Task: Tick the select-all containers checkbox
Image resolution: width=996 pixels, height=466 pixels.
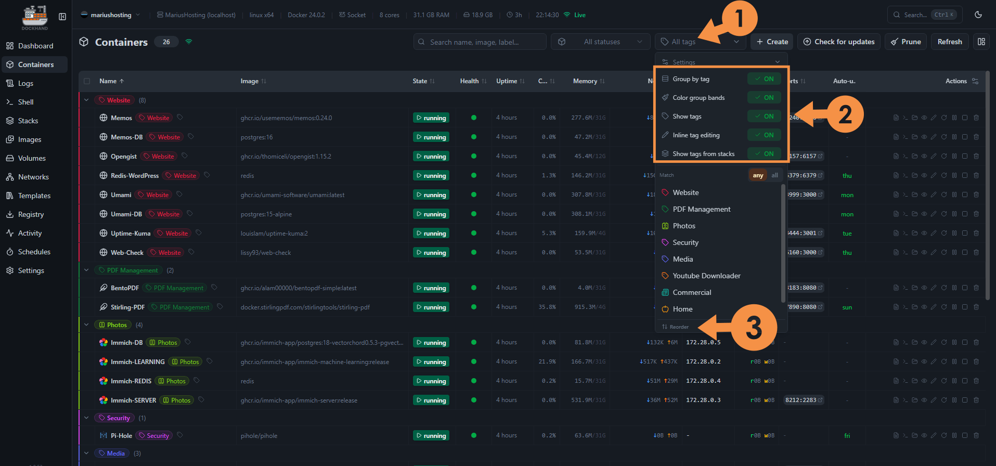Action: [87, 81]
